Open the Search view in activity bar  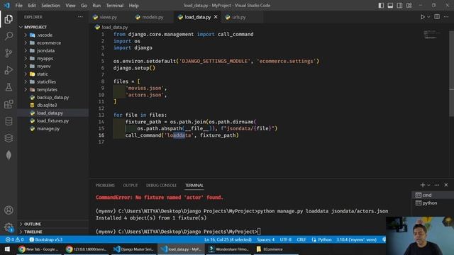(x=9, y=36)
